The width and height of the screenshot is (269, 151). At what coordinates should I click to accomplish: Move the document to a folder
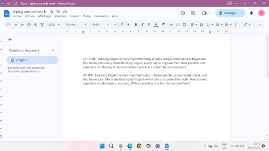[x=58, y=11]
